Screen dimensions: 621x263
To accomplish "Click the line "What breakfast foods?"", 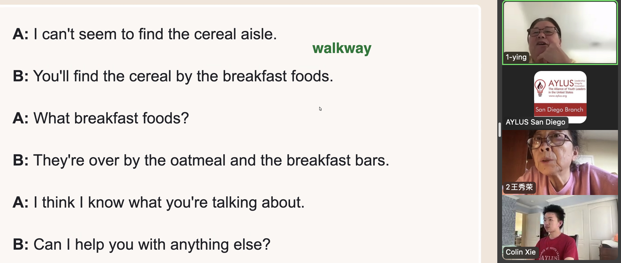I will (111, 118).
